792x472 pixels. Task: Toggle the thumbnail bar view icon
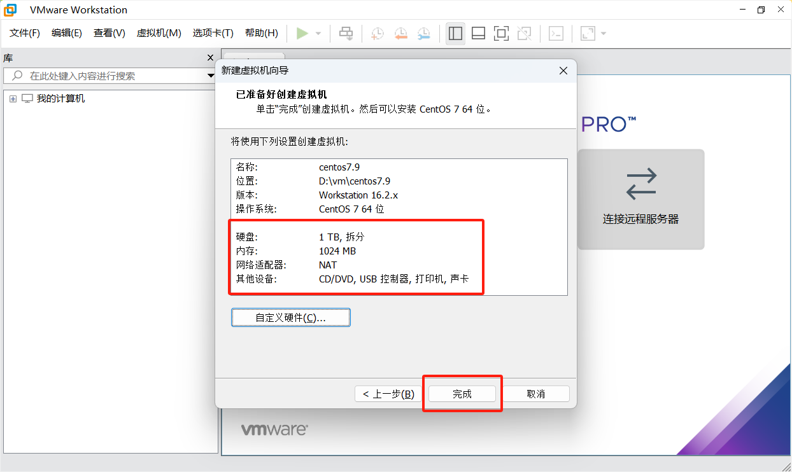[479, 33]
